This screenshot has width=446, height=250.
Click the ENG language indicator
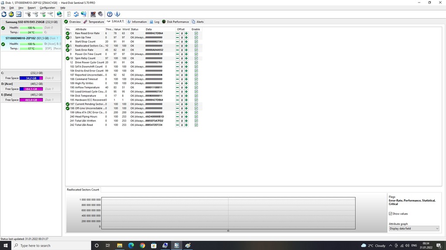point(414,246)
